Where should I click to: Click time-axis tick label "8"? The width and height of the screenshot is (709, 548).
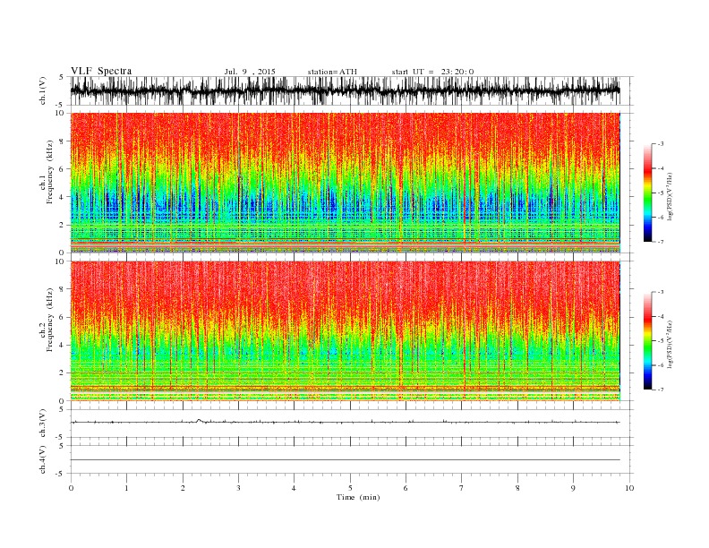(x=517, y=488)
